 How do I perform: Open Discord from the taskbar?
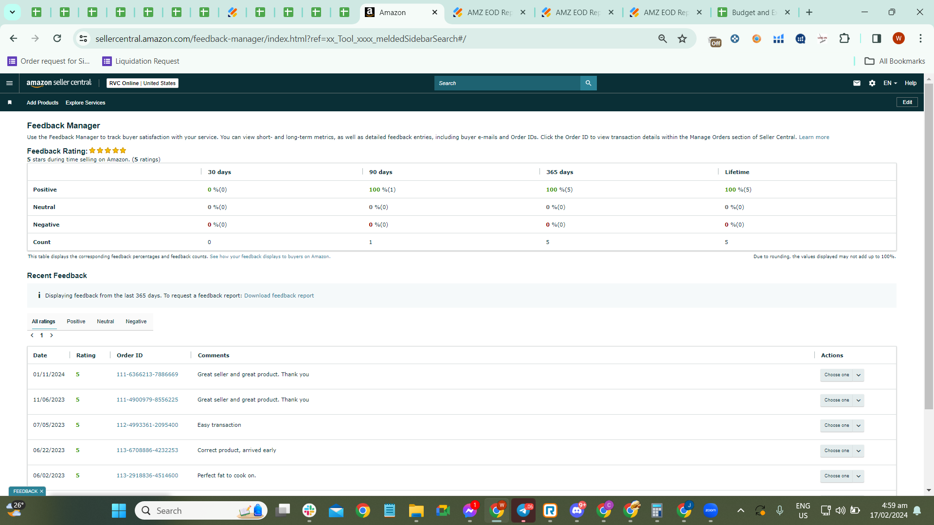(577, 510)
